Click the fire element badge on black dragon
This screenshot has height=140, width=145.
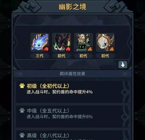click(x=68, y=49)
